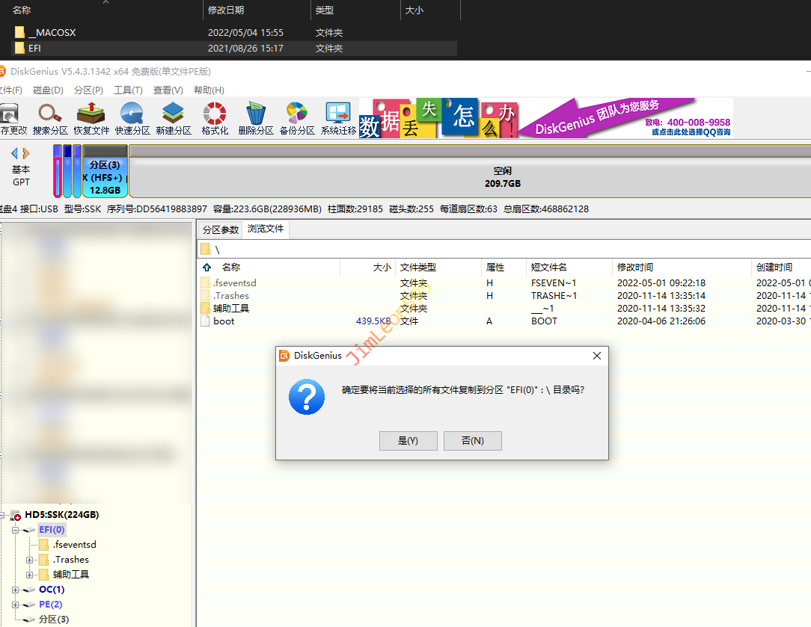This screenshot has height=627, width=811.
Task: Click the Recover Files (恢复文件) toolbar icon
Action: pos(91,118)
